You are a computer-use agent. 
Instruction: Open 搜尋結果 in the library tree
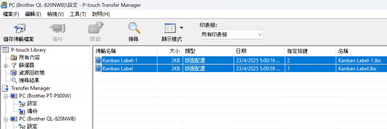coord(29,81)
